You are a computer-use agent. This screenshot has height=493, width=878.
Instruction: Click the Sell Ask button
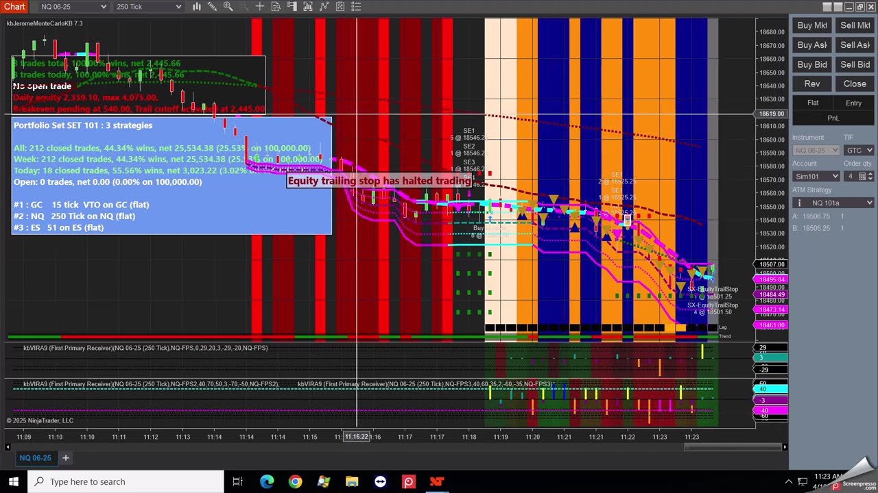(x=855, y=45)
